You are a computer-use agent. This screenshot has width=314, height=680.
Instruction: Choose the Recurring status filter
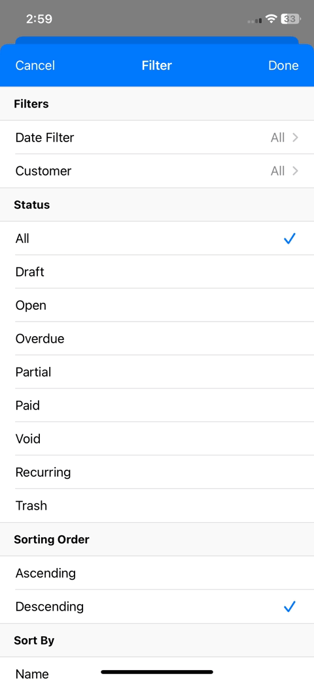click(157, 472)
